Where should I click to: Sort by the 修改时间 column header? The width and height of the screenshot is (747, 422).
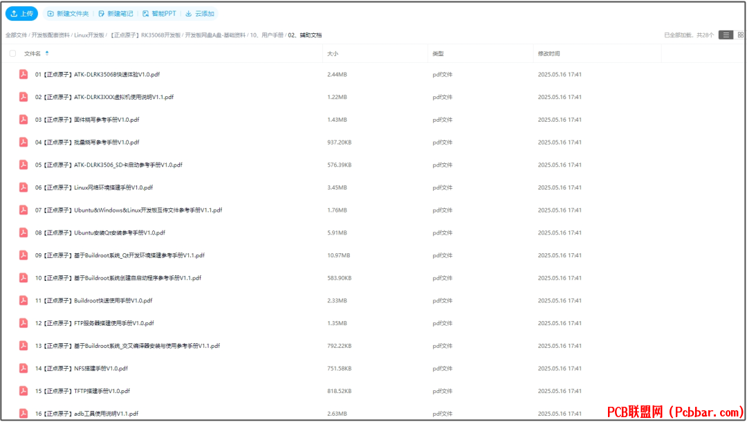pyautogui.click(x=548, y=54)
